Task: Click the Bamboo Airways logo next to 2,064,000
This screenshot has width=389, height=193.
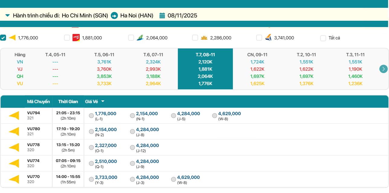Action: click(x=140, y=38)
